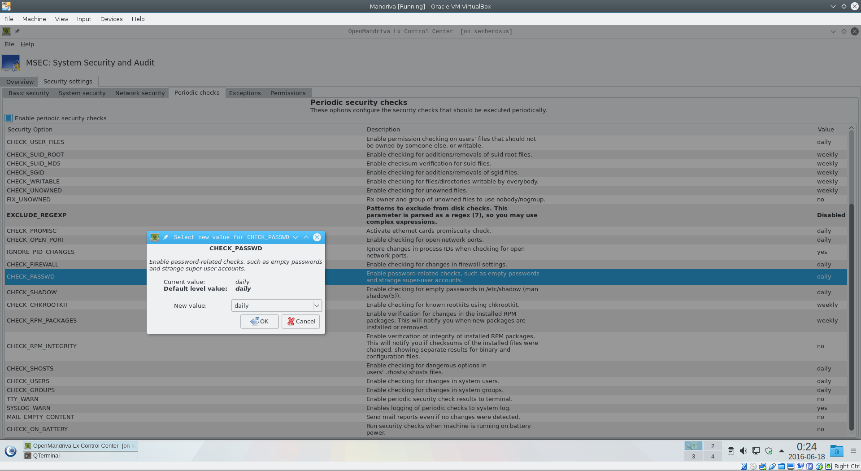
Task: Switch to virtual desktop 3
Action: click(x=693, y=456)
